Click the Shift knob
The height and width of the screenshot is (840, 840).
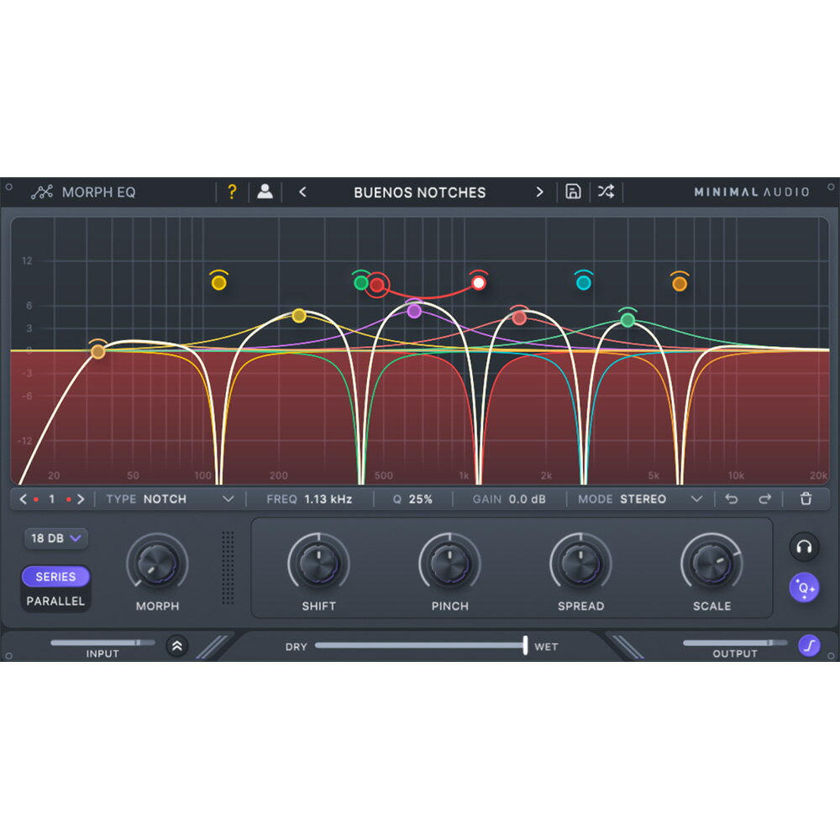click(x=318, y=563)
